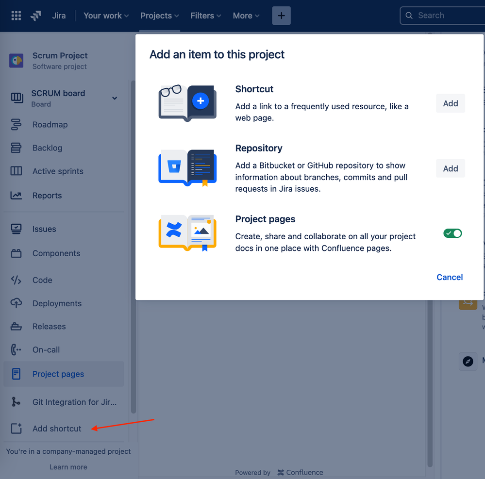485x479 pixels.
Task: Open the More dropdown menu
Action: click(246, 16)
